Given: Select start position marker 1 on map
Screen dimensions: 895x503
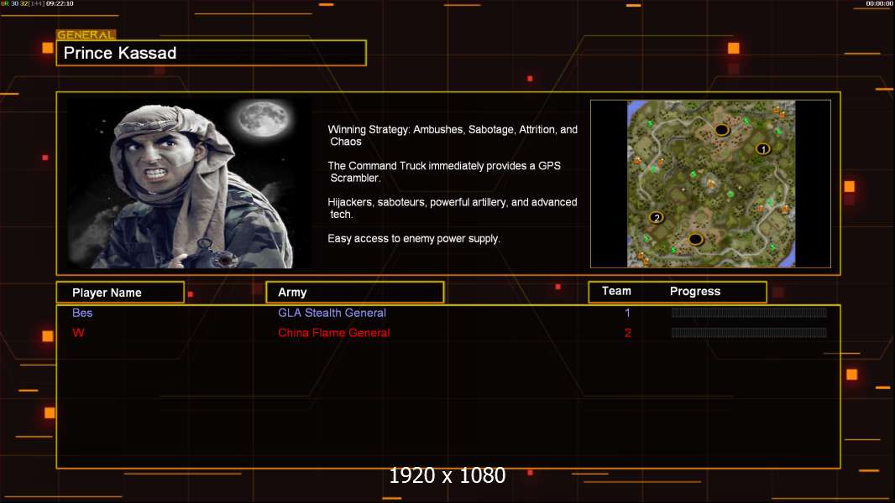Looking at the screenshot, I should 763,149.
